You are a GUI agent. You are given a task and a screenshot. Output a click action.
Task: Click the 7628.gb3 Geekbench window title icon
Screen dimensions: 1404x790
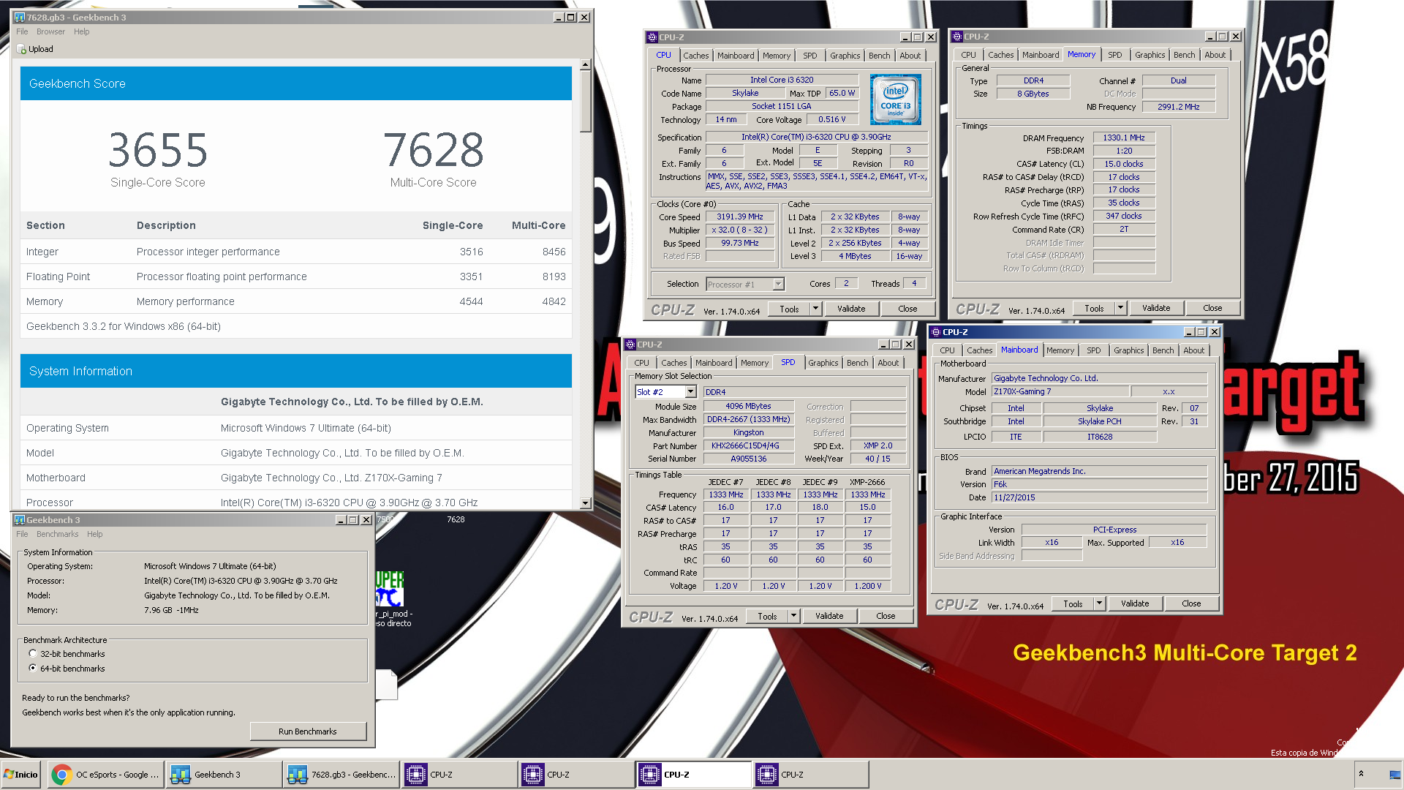(20, 18)
